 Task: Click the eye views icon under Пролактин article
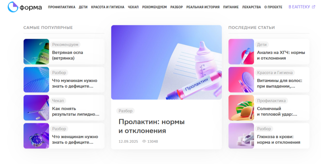click(x=144, y=141)
